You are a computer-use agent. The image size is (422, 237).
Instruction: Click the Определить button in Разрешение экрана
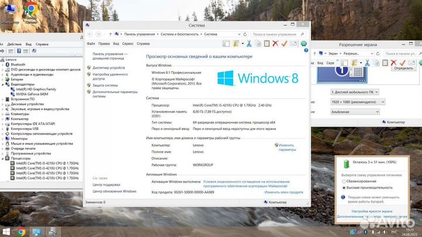coord(403,68)
